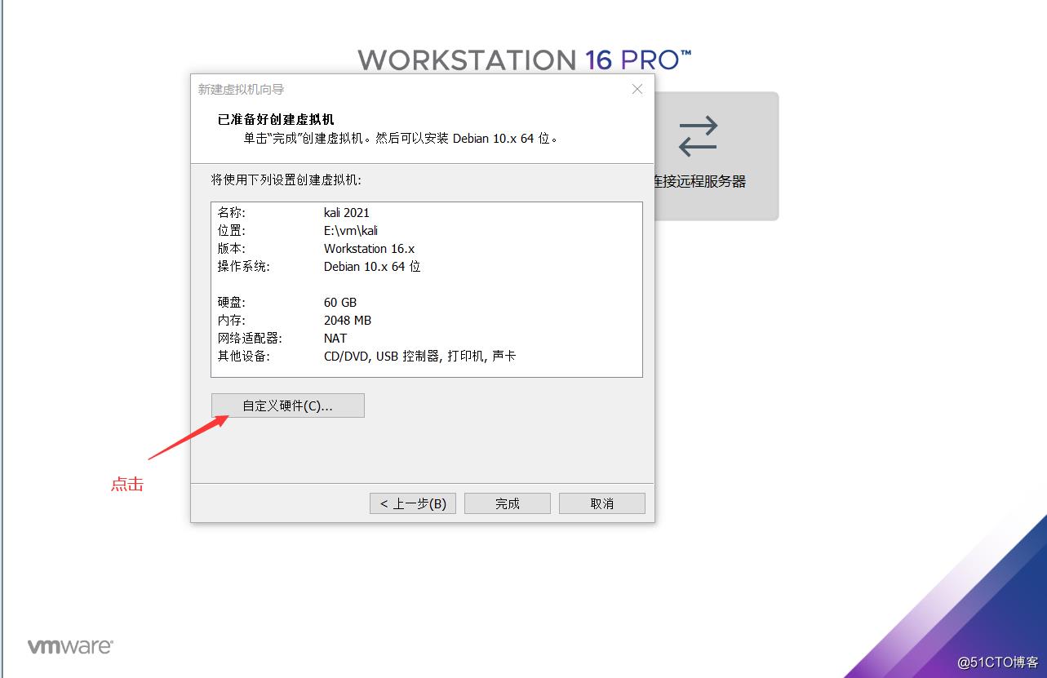Select the version value Workstation 16.x
Viewport: 1047px width, 678px height.
(369, 248)
